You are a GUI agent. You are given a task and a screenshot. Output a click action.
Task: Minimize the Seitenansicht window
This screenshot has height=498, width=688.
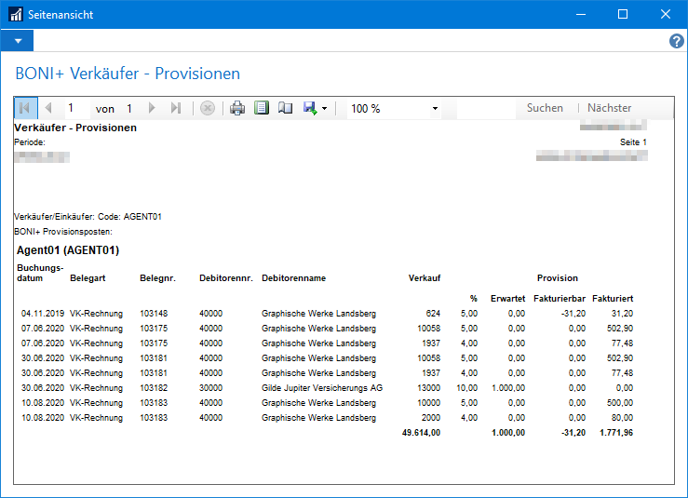coord(581,14)
